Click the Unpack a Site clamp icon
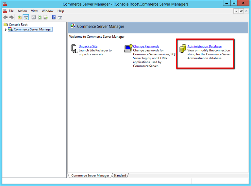251x186 pixels. tap(74, 48)
